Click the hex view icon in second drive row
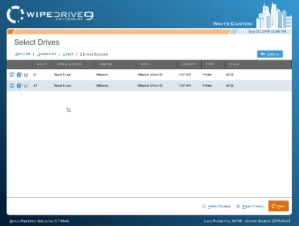The width and height of the screenshot is (299, 226). click(x=12, y=85)
